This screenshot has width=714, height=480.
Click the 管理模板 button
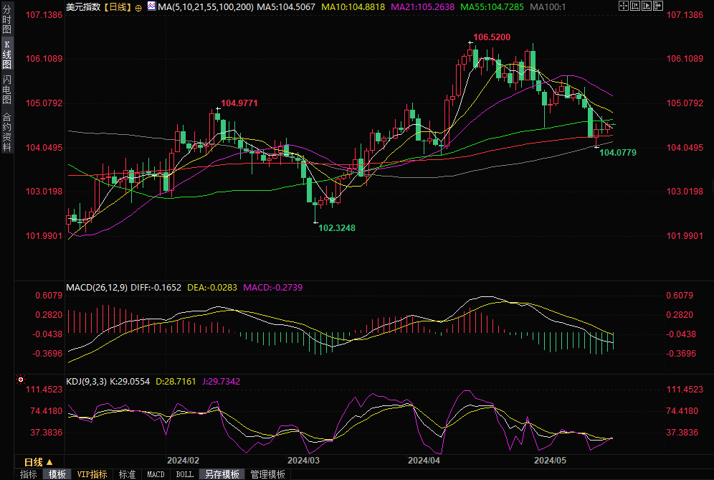(x=268, y=474)
